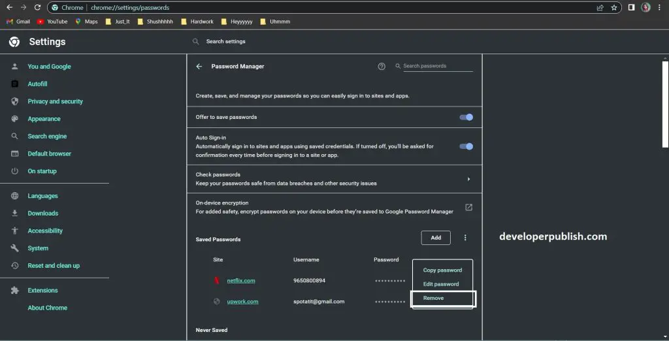
Task: Open On-device encryption external link icon
Action: coord(468,207)
